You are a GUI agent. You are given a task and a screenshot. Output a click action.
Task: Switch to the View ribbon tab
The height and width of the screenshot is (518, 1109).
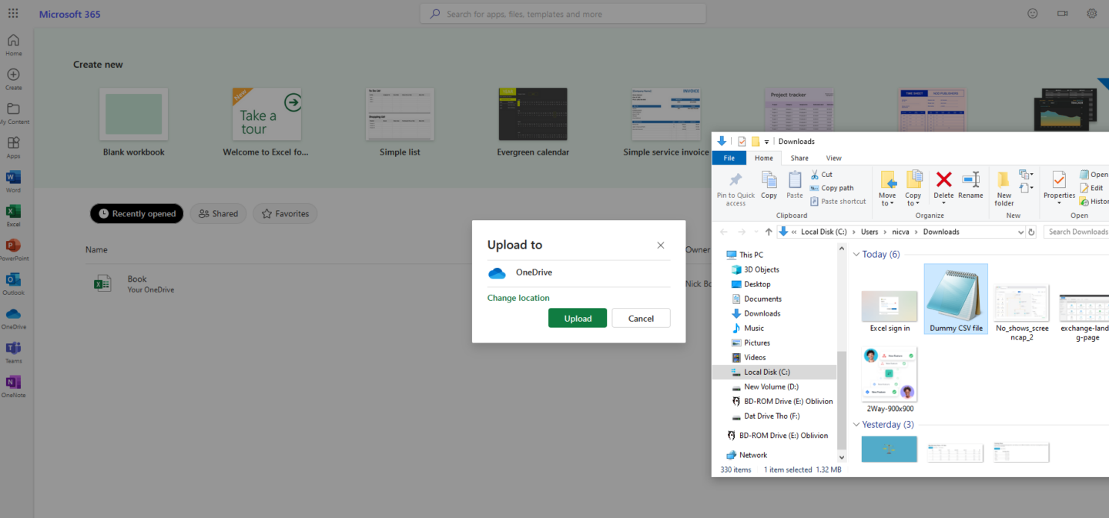[833, 157]
